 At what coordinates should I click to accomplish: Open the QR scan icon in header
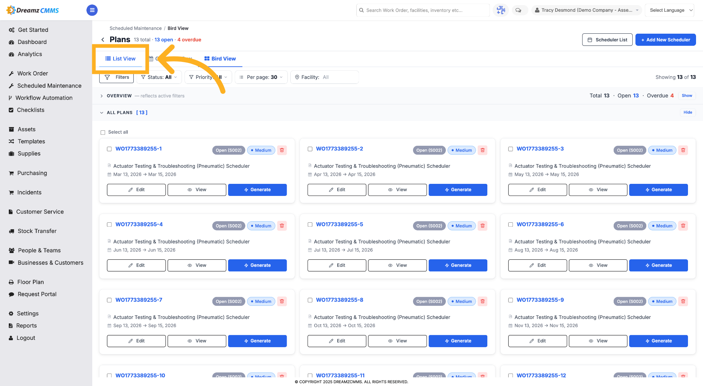501,10
